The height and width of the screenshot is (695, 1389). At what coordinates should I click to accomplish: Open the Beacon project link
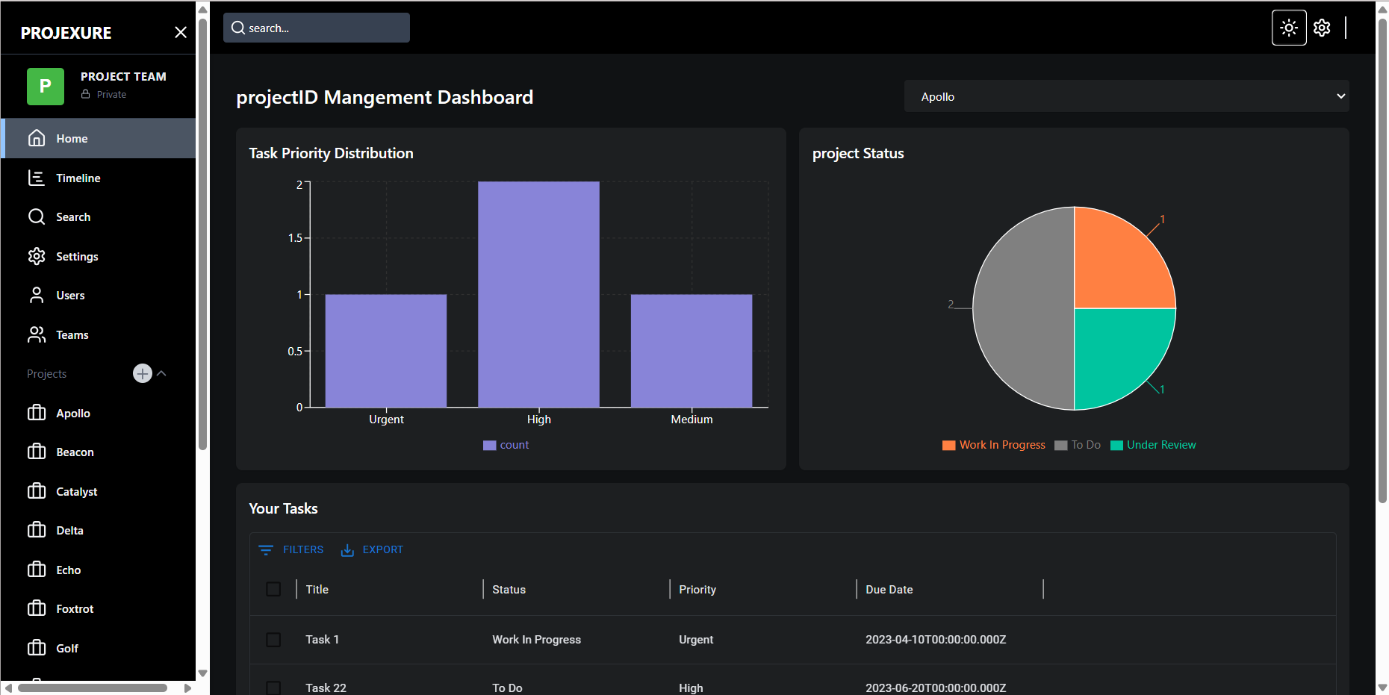[99, 452]
